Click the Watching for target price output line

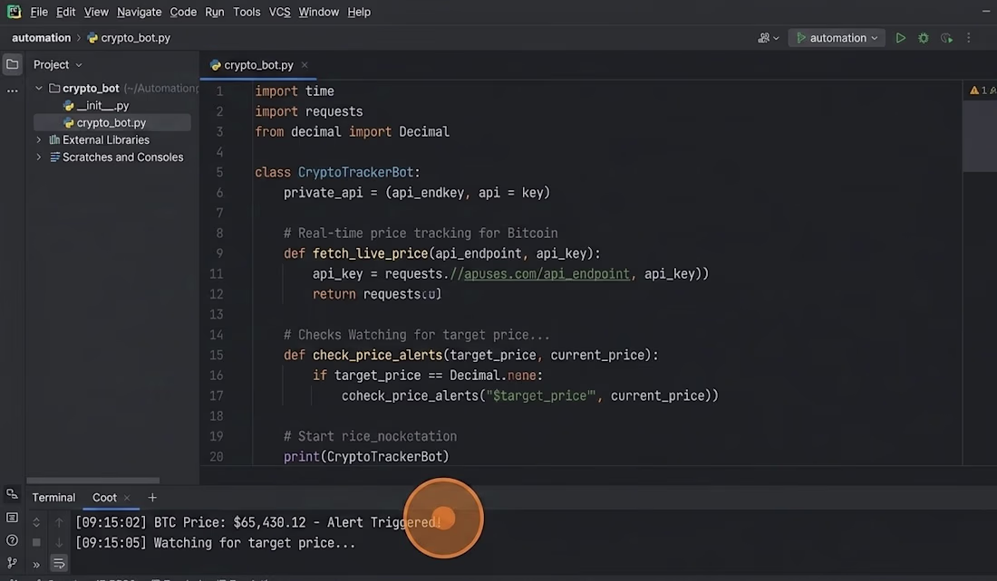point(216,543)
